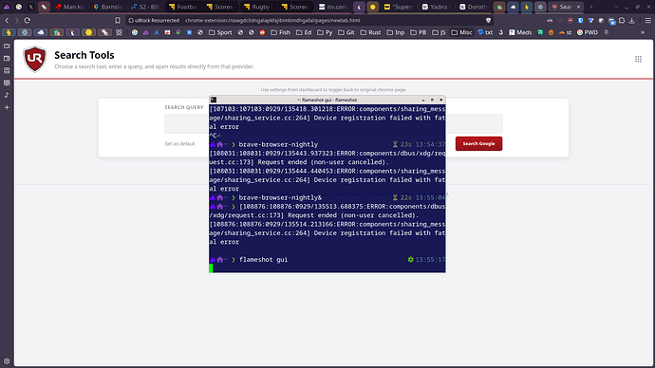Click the Reddit bookmark icon
Viewport: 655px width, 368px height.
[x=262, y=32]
